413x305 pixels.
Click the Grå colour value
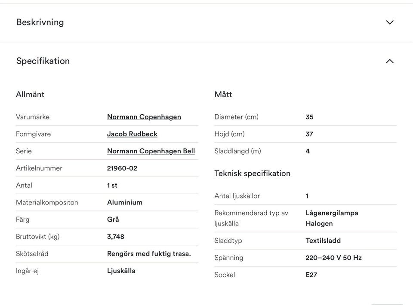tap(113, 220)
